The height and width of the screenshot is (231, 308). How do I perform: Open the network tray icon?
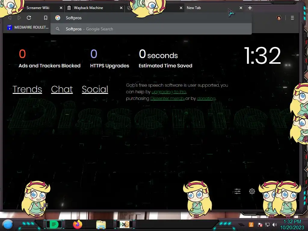(267, 224)
